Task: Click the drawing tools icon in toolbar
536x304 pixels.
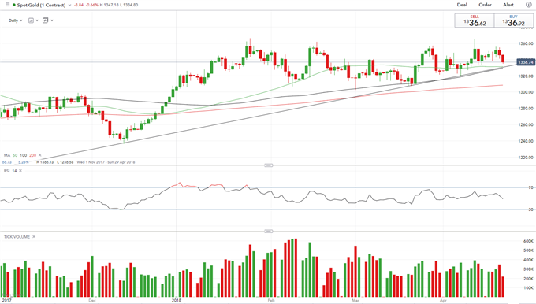Action: coord(45,20)
